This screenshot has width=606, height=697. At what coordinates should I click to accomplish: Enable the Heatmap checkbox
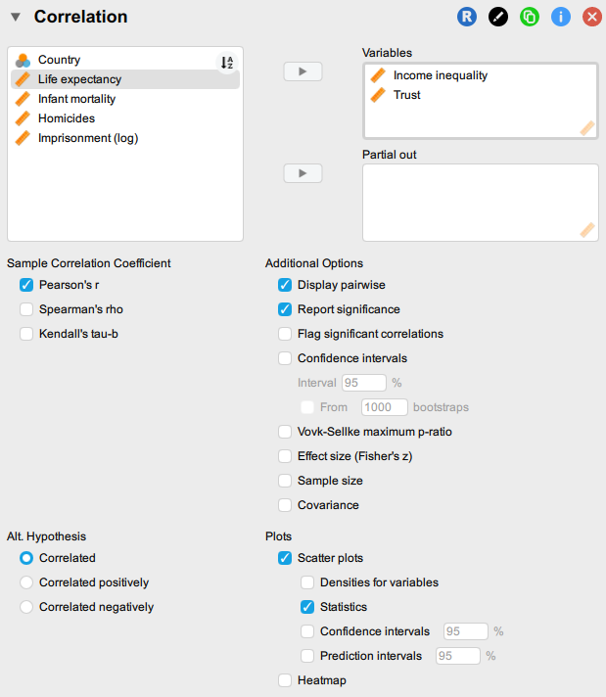click(x=285, y=680)
